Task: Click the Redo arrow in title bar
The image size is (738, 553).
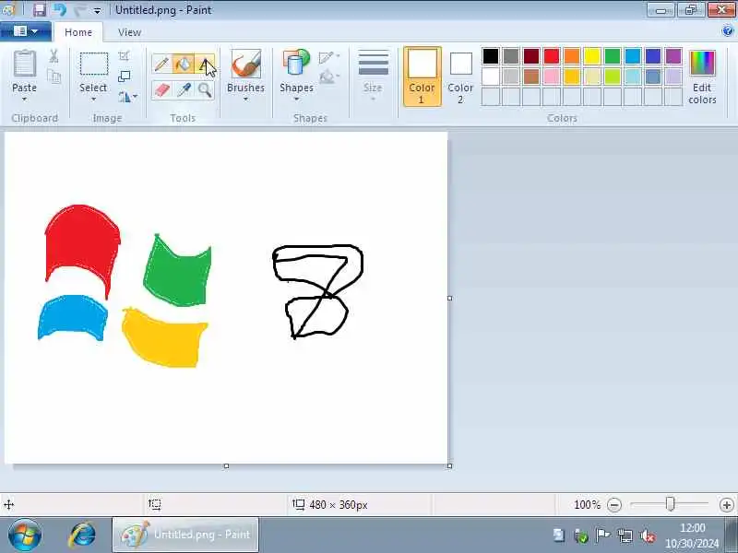Action: pos(79,10)
